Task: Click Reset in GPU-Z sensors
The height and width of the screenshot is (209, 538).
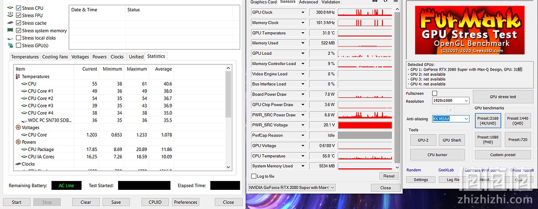Action: coord(389,176)
